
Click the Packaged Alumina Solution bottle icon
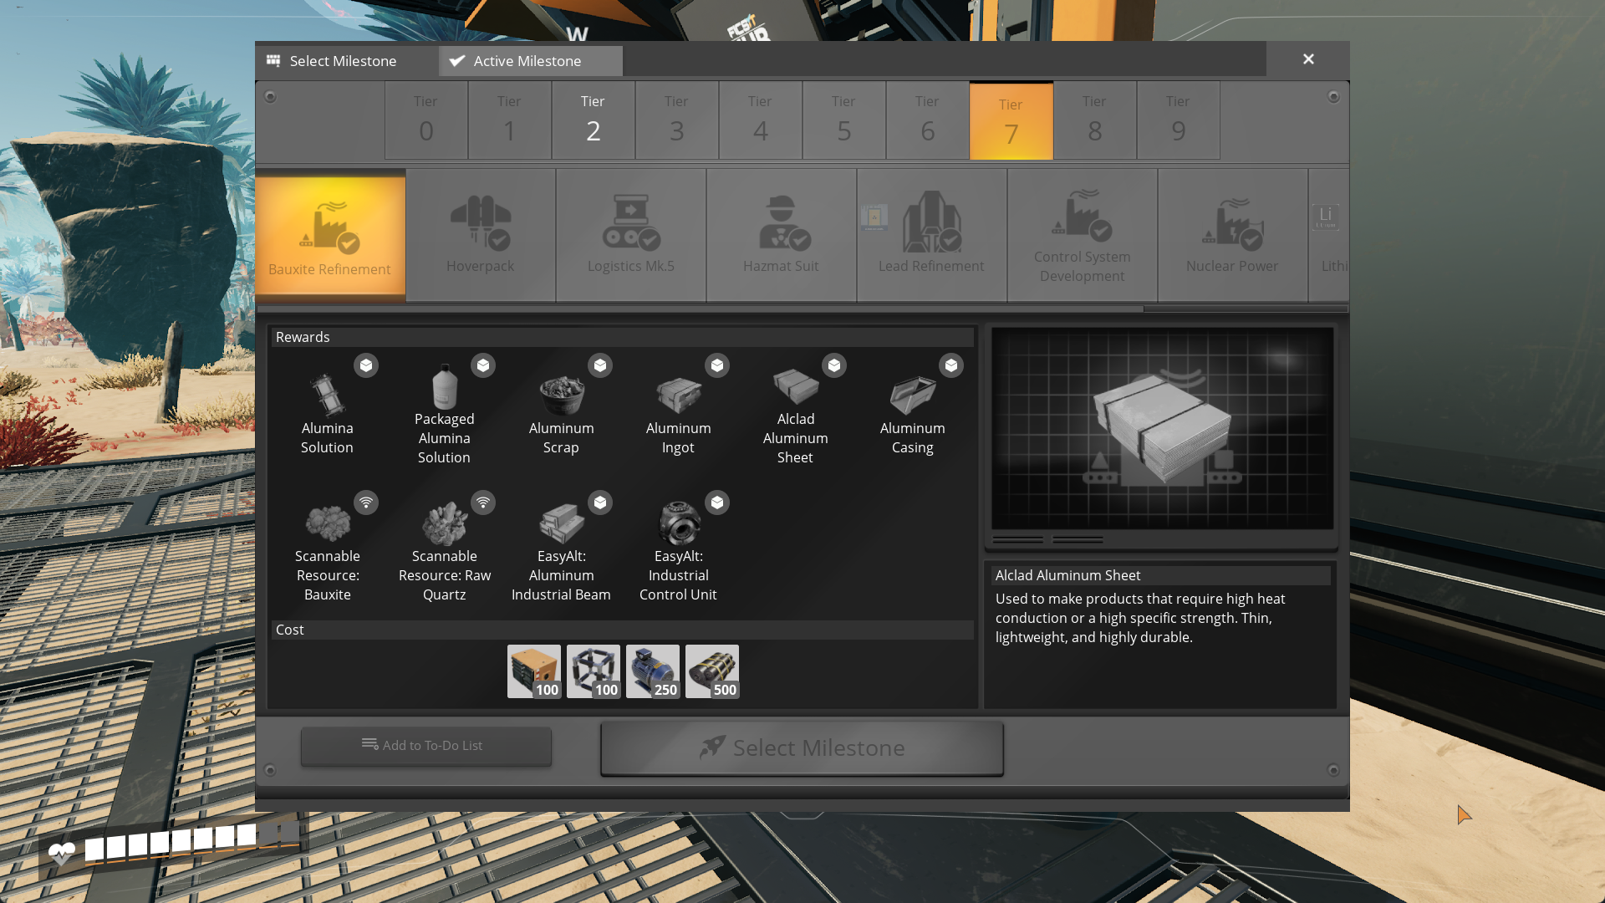point(444,386)
